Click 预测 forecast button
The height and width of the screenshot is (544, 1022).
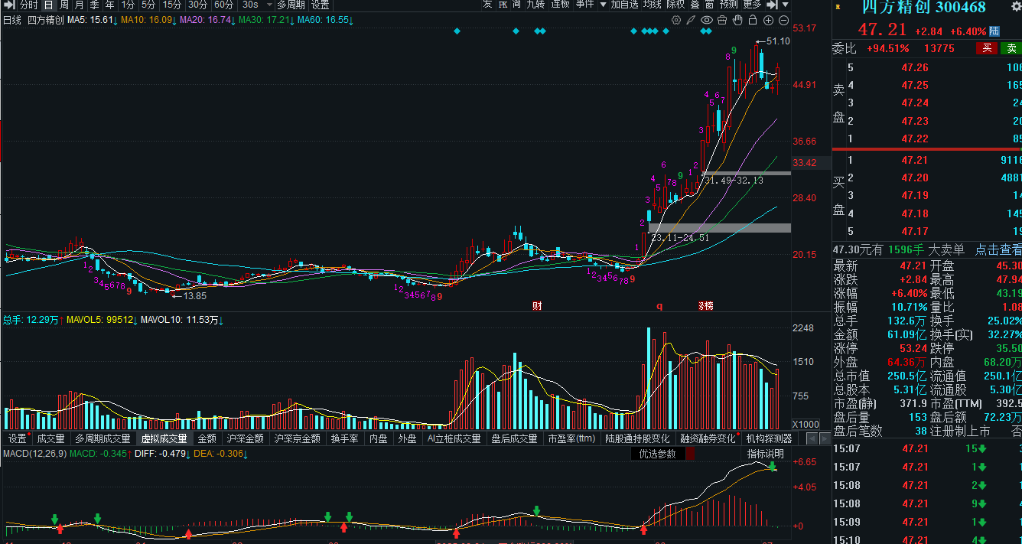[x=729, y=5]
